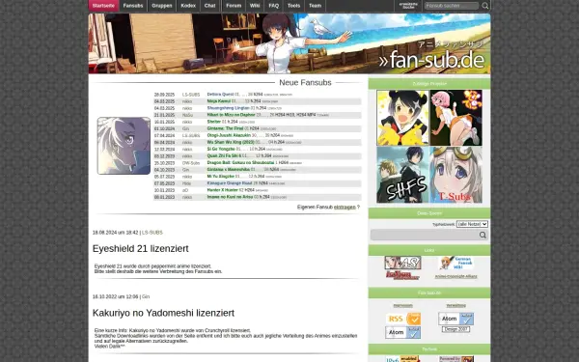Open the Deltora Quest fansub entry
579x362 pixels.
[220, 95]
